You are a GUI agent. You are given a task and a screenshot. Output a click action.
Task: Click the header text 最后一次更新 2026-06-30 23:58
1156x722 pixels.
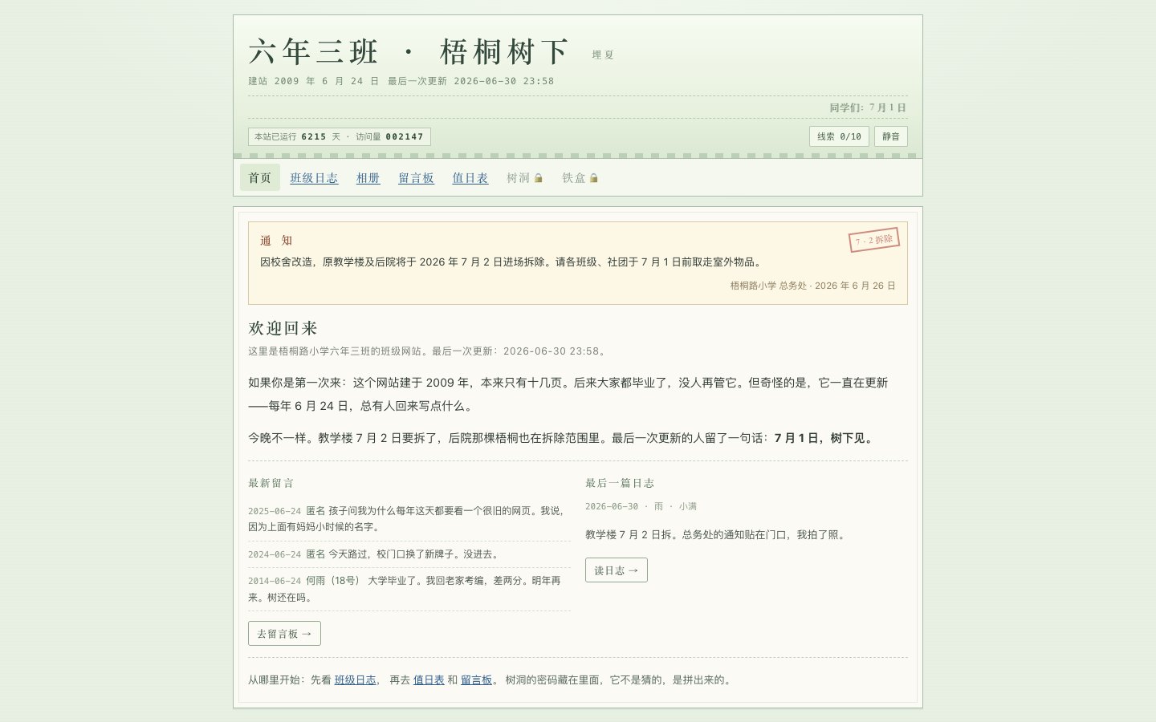point(471,81)
